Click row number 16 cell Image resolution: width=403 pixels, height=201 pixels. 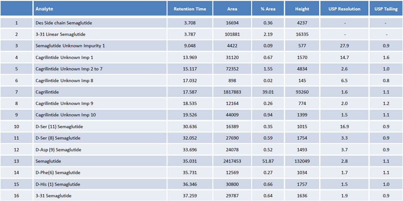[16, 196]
